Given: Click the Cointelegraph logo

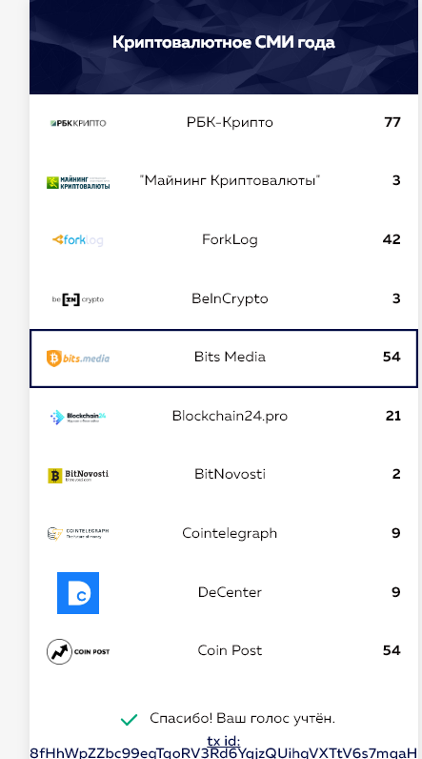Looking at the screenshot, I should point(78,534).
